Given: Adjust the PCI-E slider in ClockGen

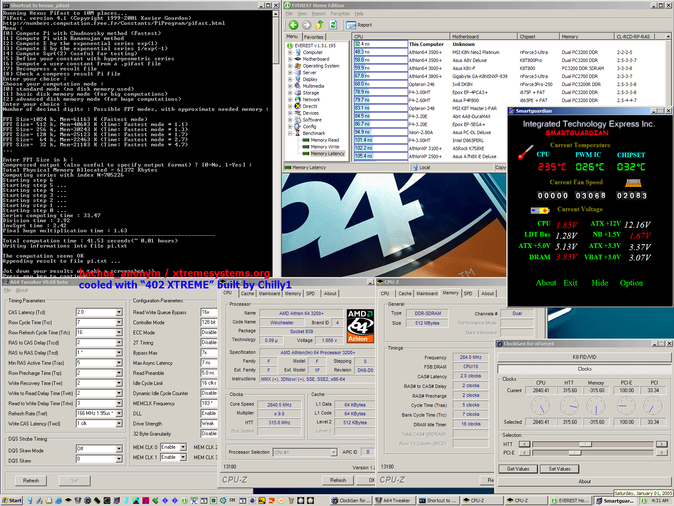Looking at the screenshot, I should (x=575, y=453).
